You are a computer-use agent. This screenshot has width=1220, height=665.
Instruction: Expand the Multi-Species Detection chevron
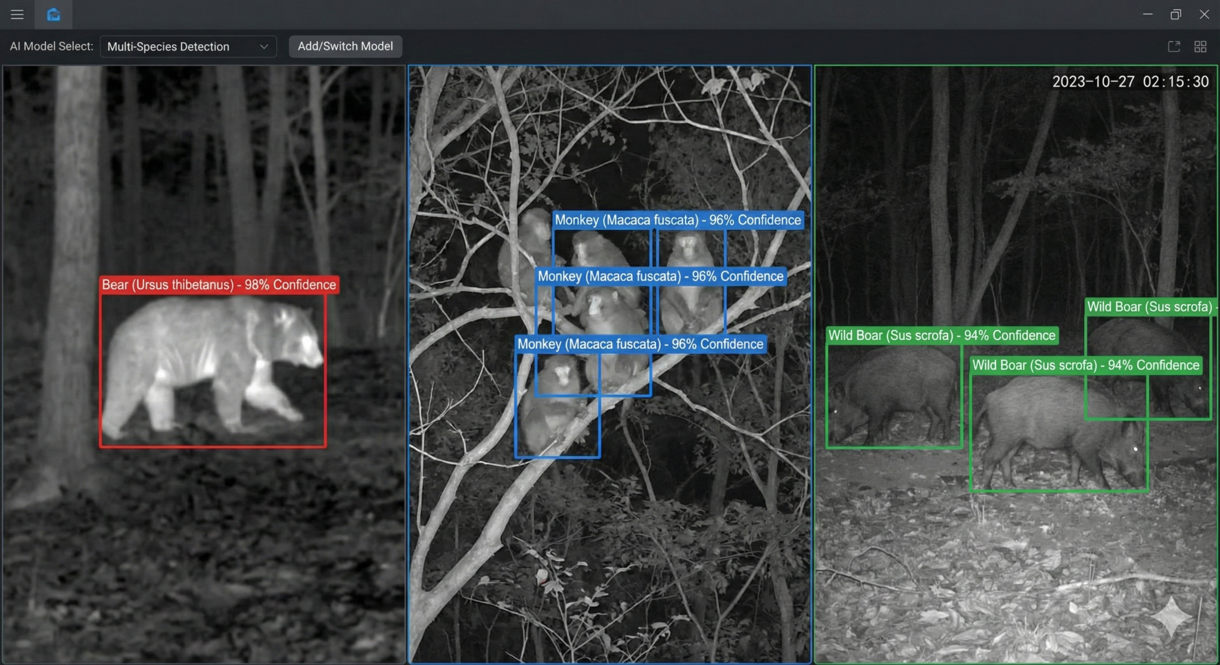click(x=264, y=46)
